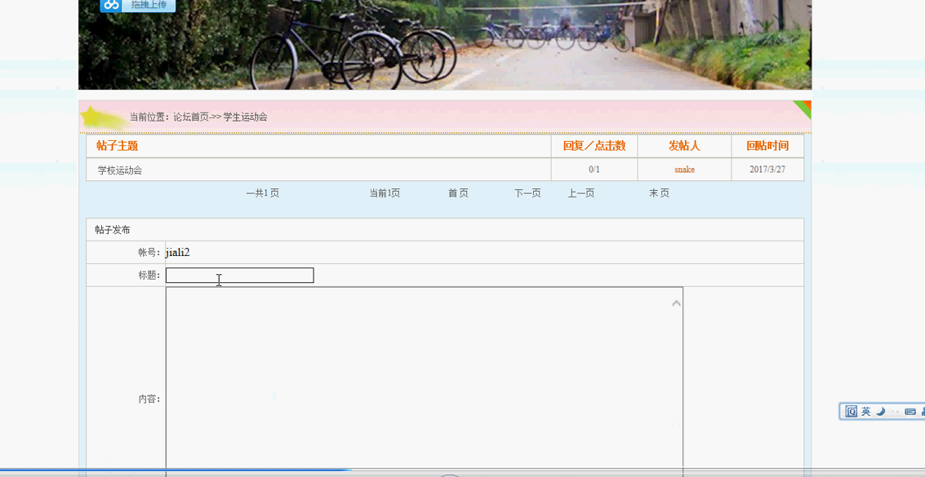Click the 0/1 reply count cell
The width and height of the screenshot is (925, 477).
[594, 170]
